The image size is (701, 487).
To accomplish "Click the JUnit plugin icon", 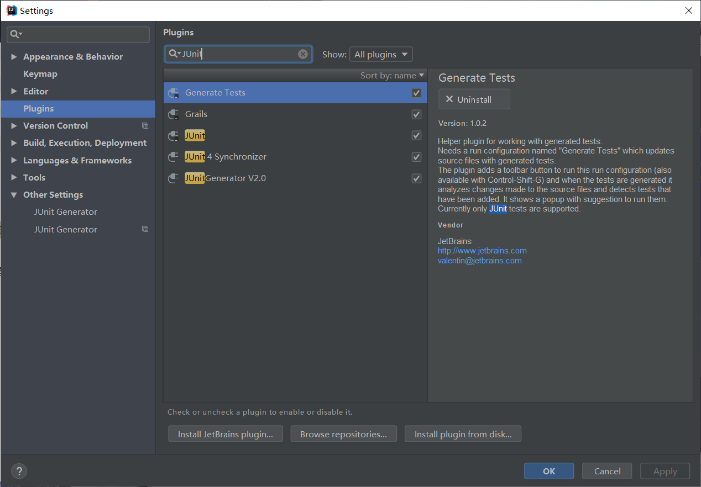I will click(x=174, y=136).
